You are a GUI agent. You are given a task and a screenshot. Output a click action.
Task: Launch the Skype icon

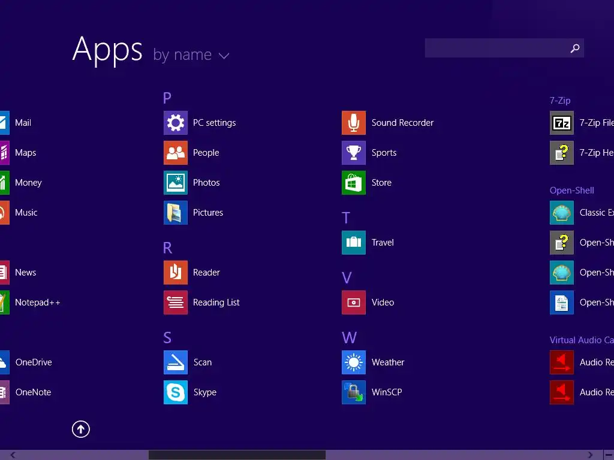coord(176,392)
